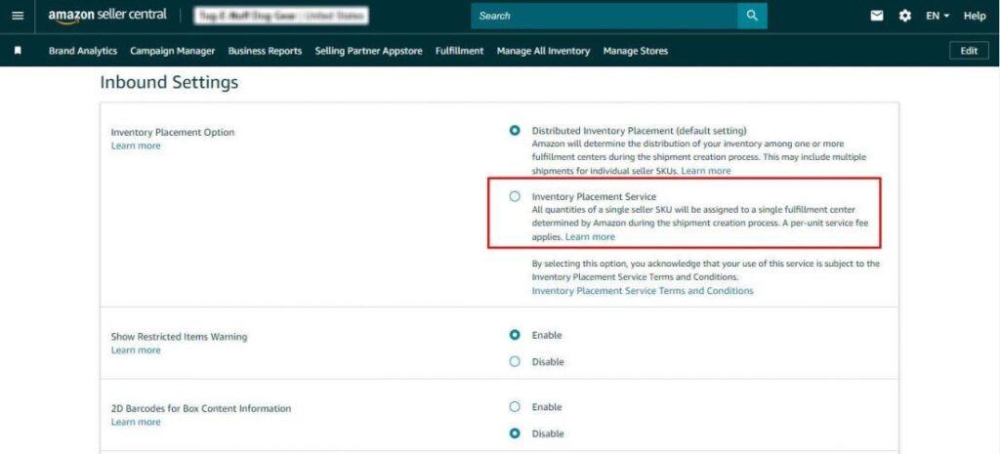
Task: Click the Amazon Seller Central logo
Action: click(x=107, y=16)
